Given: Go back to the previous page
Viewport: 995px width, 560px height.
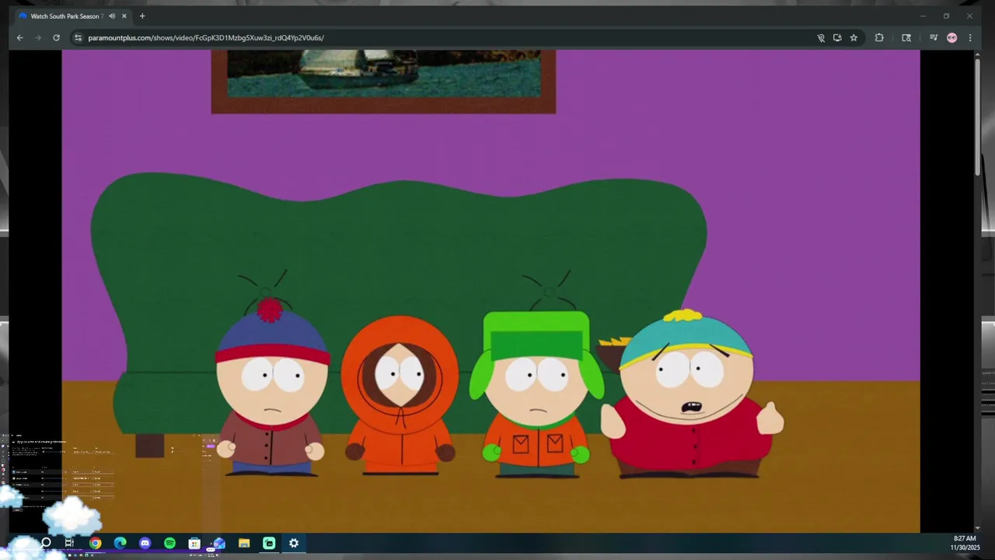Looking at the screenshot, I should coord(20,37).
